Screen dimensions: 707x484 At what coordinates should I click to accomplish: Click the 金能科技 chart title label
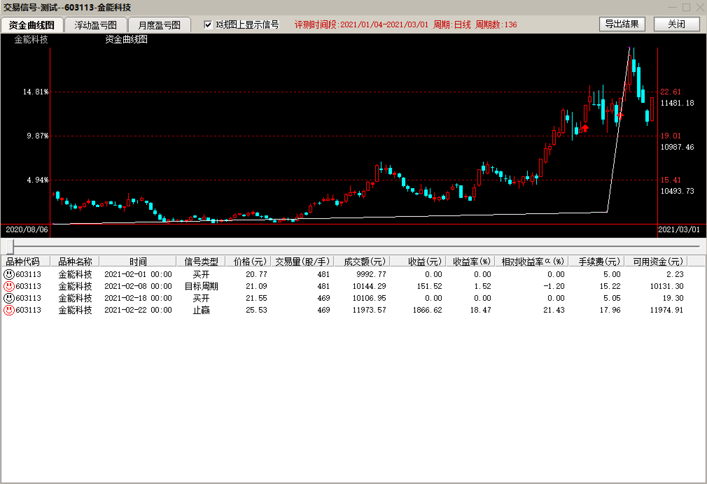31,40
